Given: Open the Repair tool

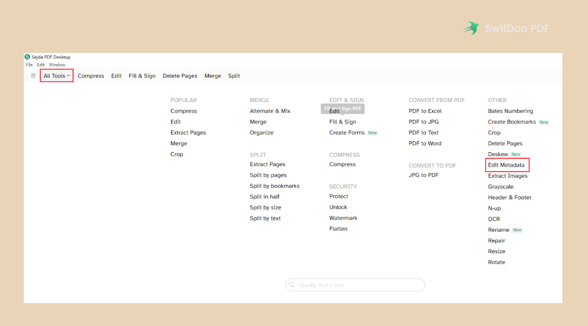Looking at the screenshot, I should click(497, 240).
